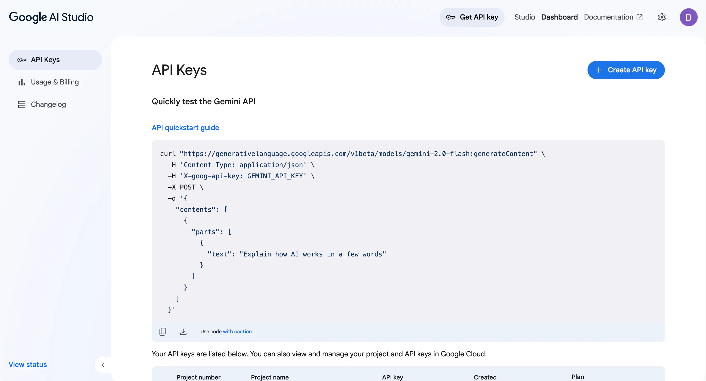Download the curl code snippet
Viewport: 706px width, 381px height.
click(x=183, y=332)
